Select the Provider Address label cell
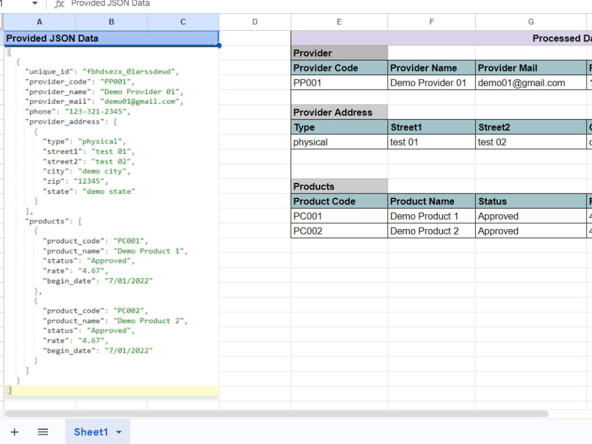 point(339,112)
